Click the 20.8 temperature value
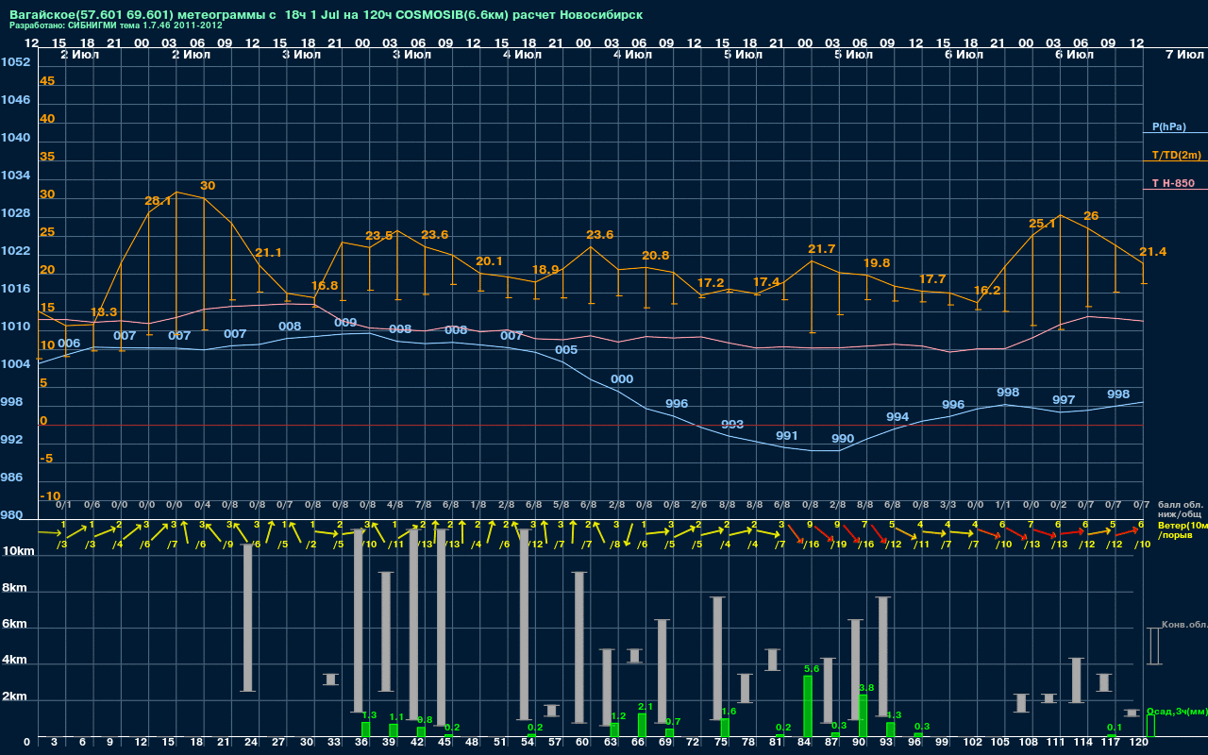 (656, 255)
